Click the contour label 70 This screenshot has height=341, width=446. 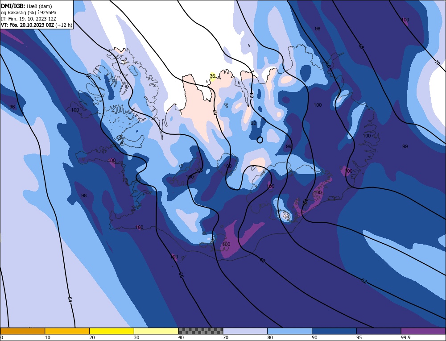437,63
